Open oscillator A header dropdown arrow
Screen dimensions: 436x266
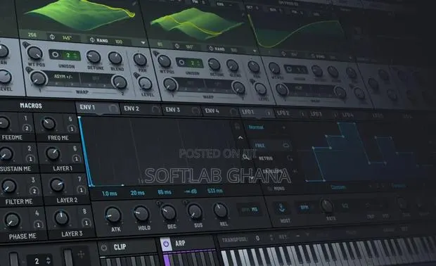pyautogui.click(x=143, y=43)
